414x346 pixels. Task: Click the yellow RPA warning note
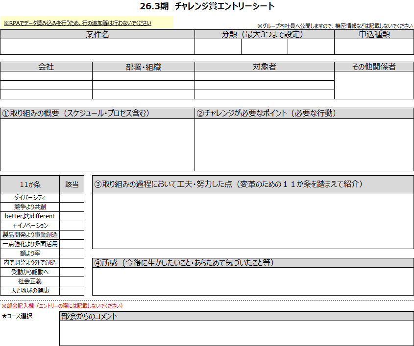pyautogui.click(x=77, y=23)
